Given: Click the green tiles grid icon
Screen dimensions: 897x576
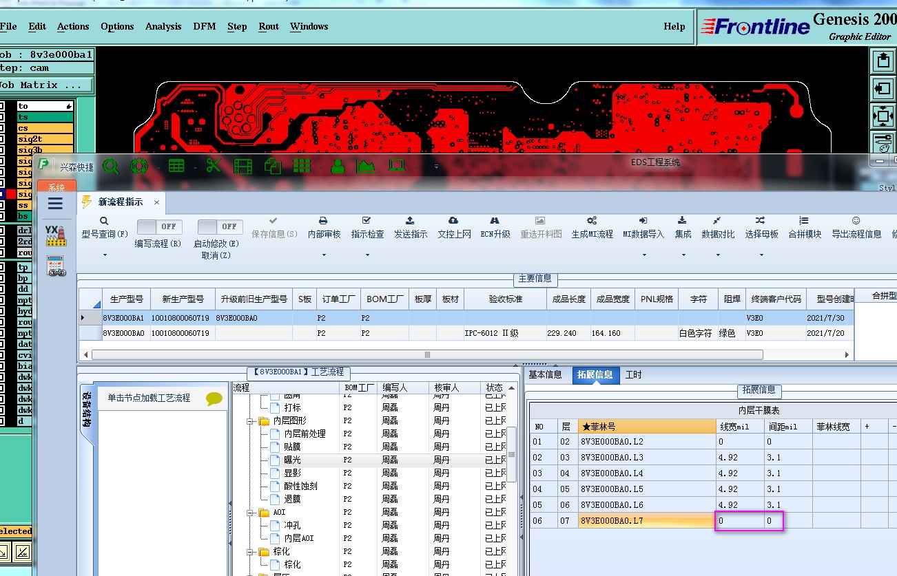Looking at the screenshot, I should [302, 166].
